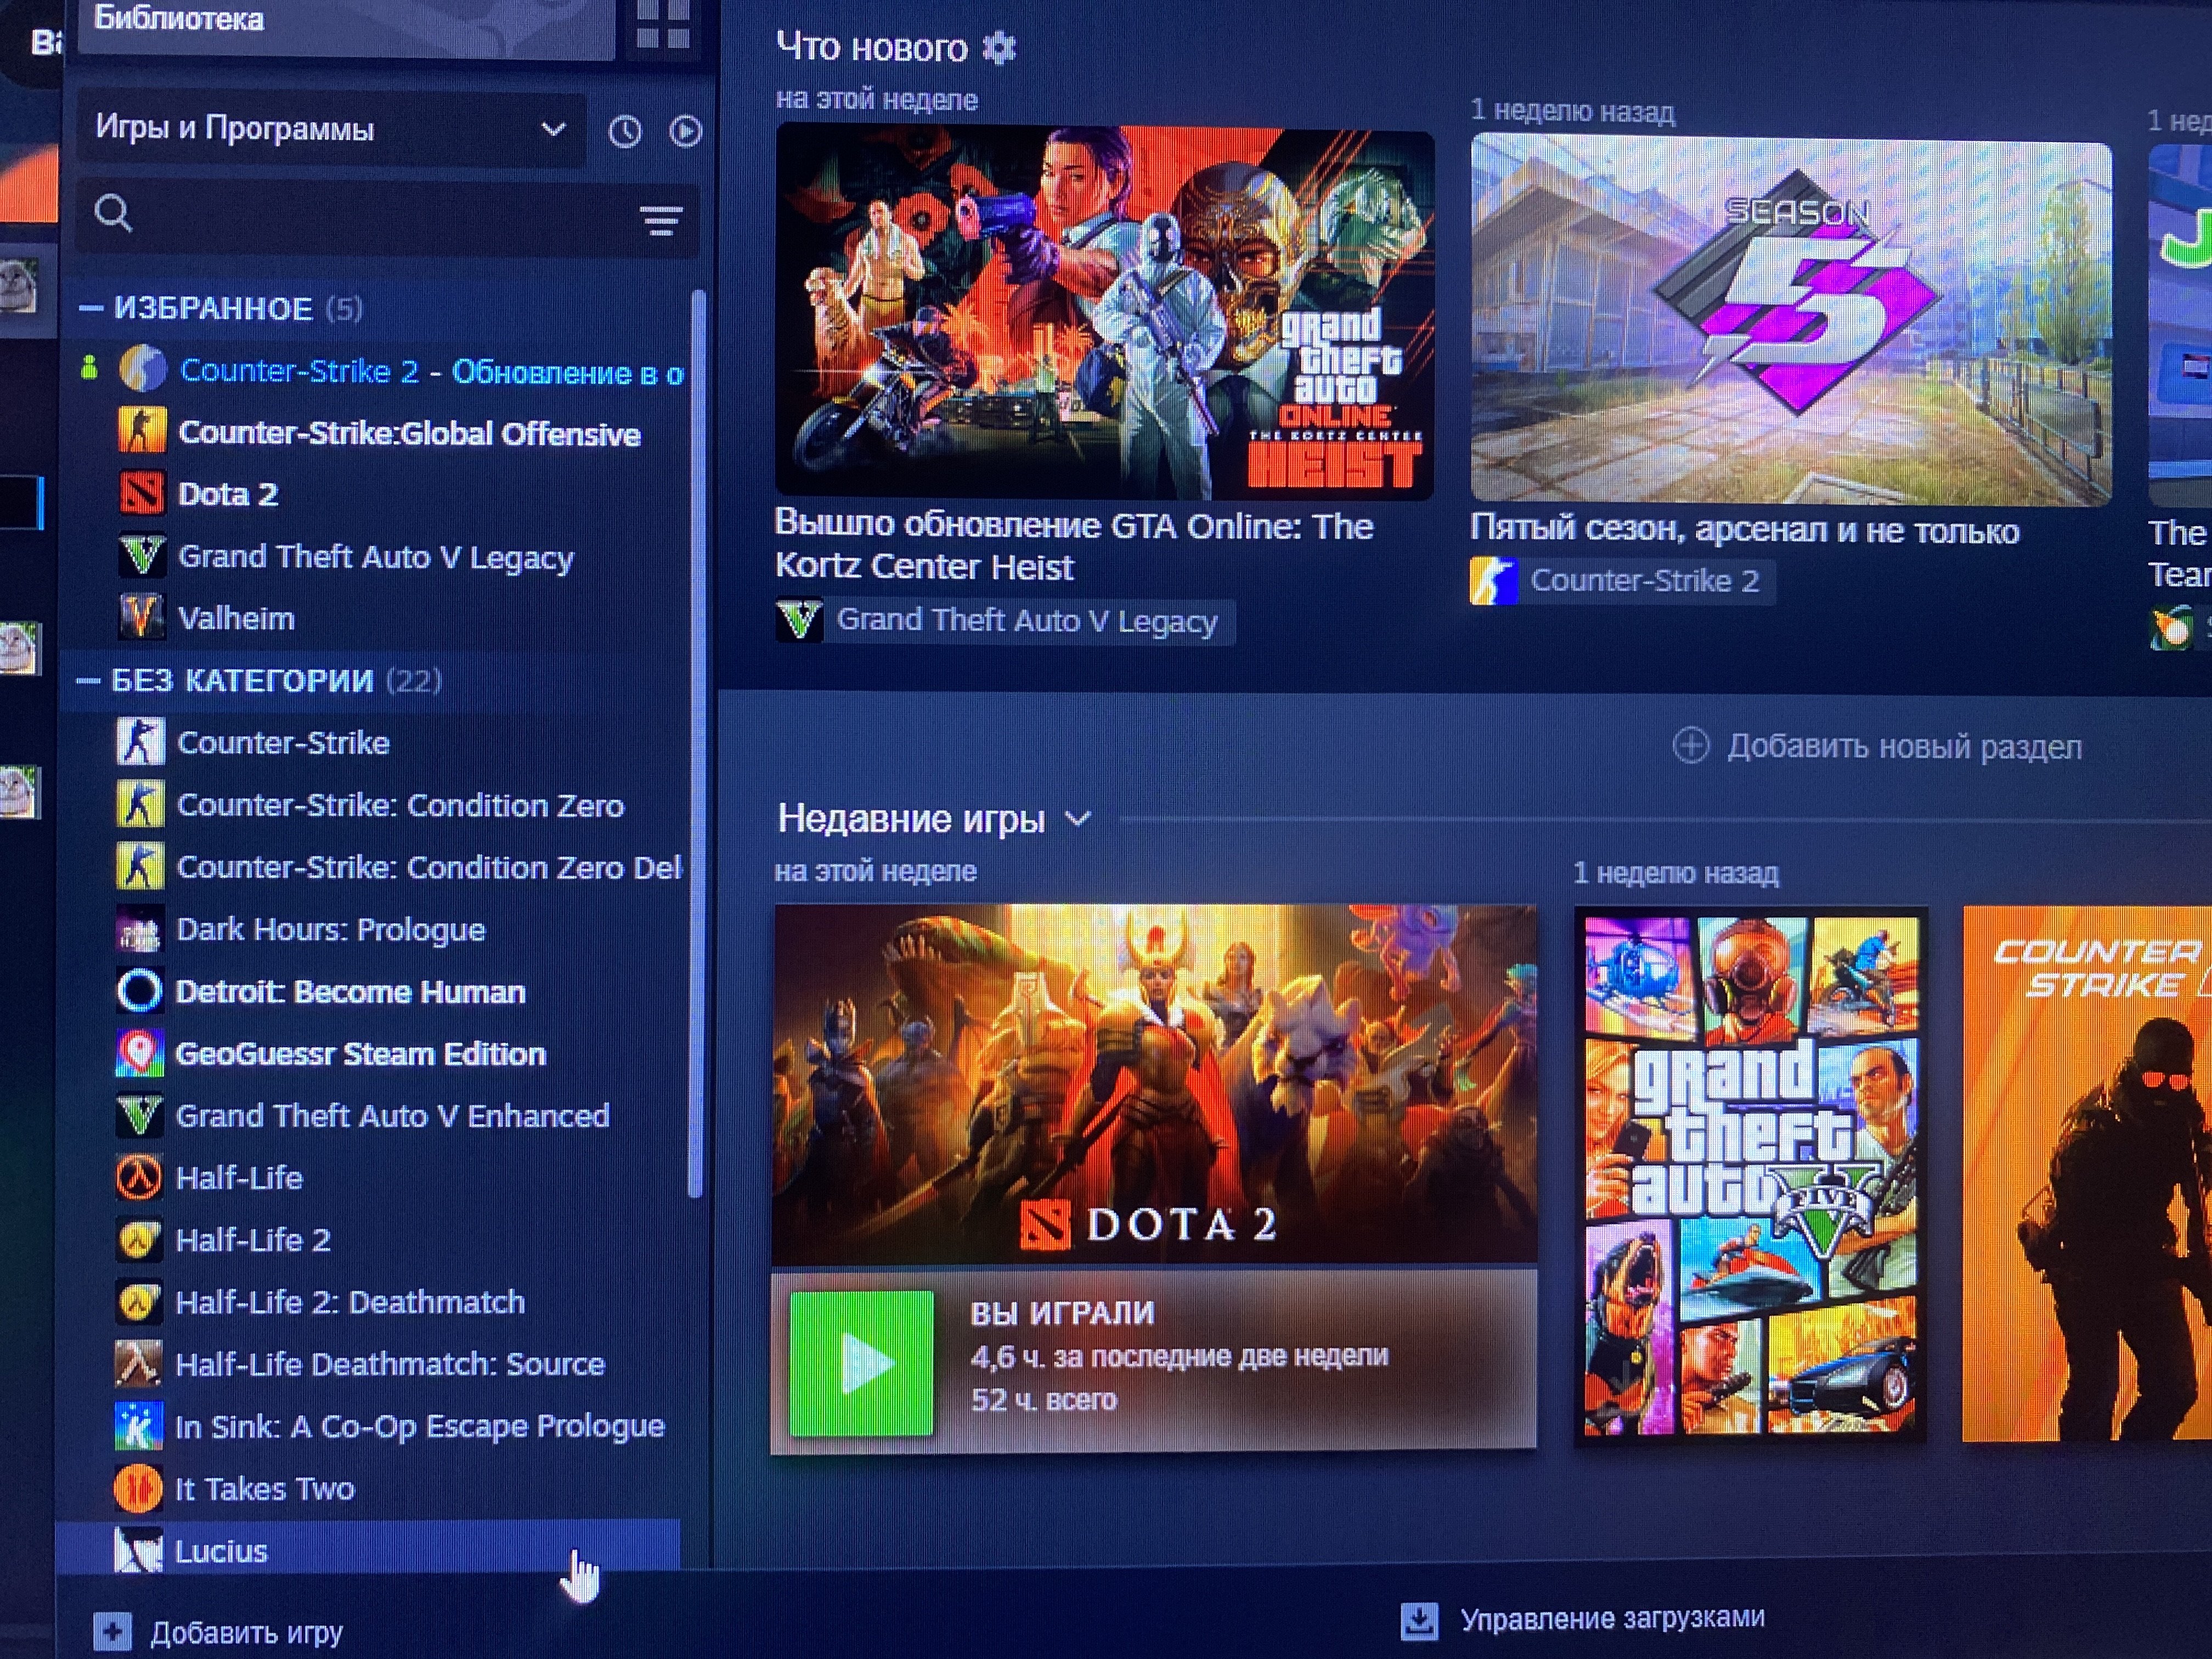2212x1659 pixels.
Task: Click the Half-Life Deathmatch: Source icon
Action: click(x=138, y=1364)
